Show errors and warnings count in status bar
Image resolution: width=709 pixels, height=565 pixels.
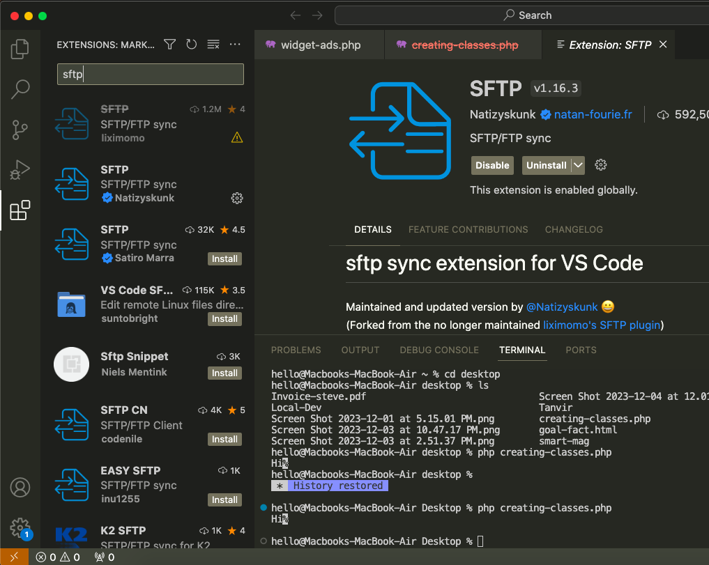(58, 557)
